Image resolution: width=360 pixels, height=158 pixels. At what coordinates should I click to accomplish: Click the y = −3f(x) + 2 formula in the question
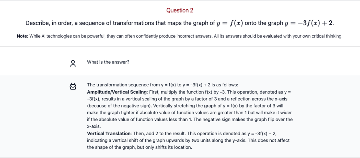pyautogui.click(x=309, y=23)
